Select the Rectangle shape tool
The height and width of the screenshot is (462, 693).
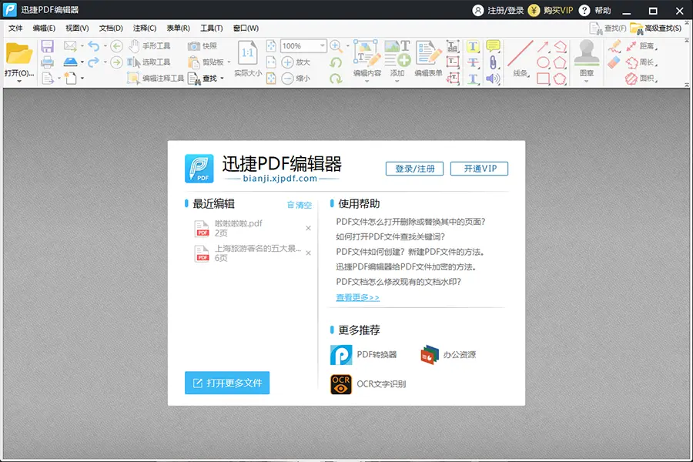point(543,79)
